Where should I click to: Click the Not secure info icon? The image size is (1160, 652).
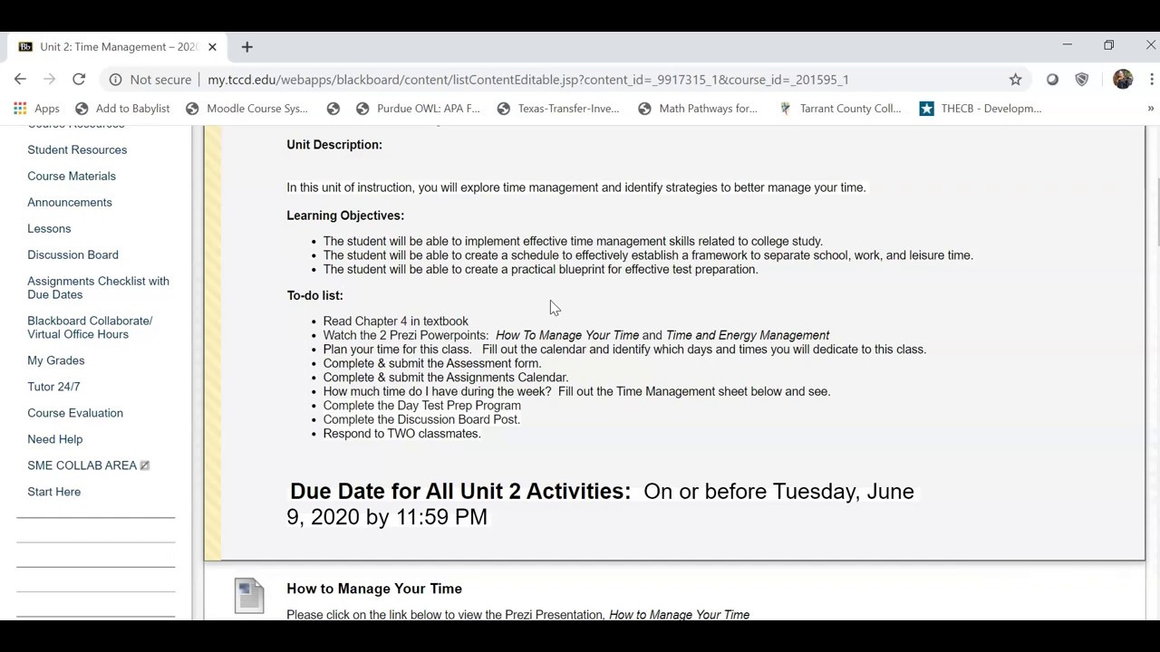115,80
